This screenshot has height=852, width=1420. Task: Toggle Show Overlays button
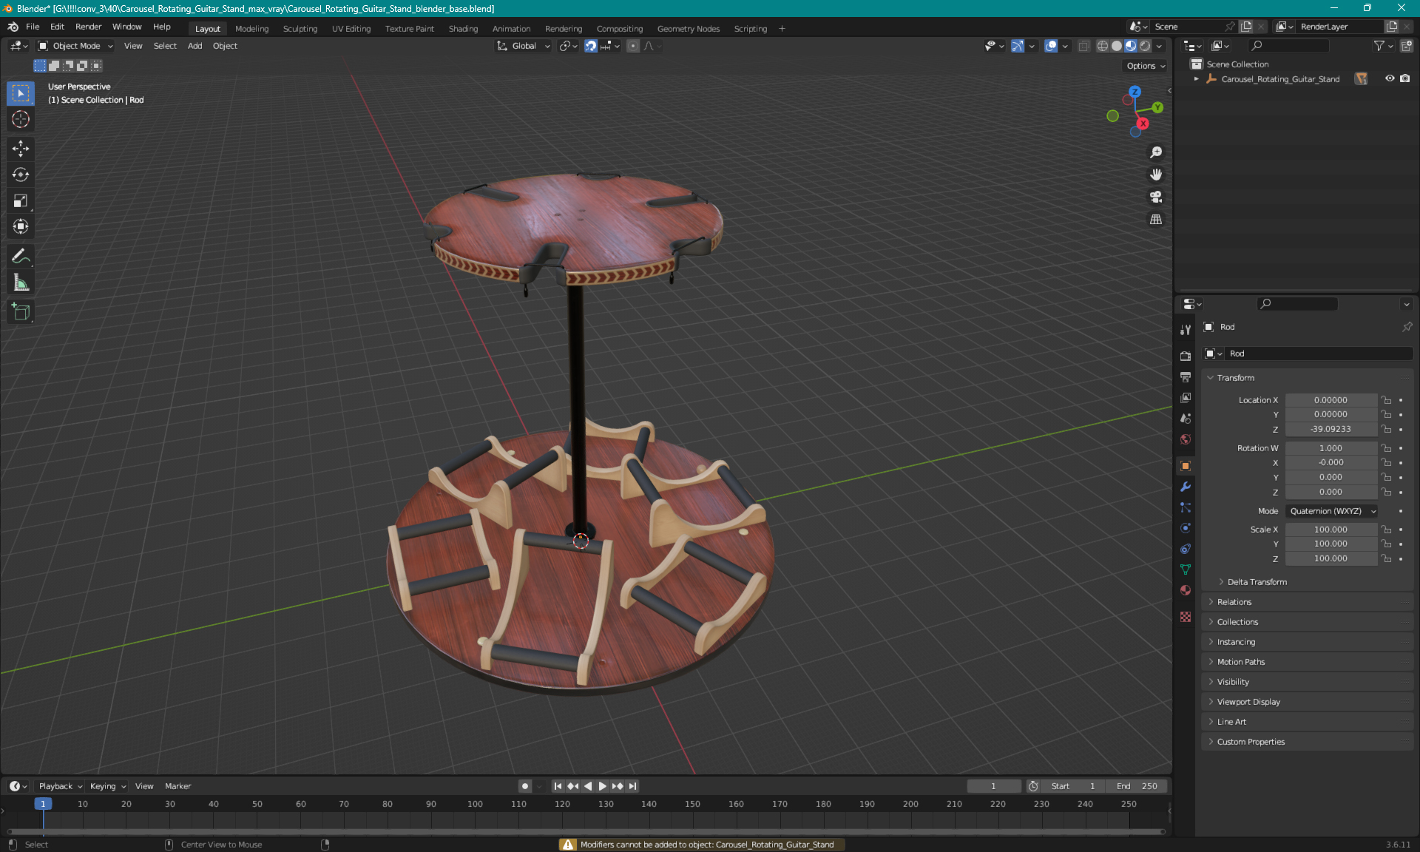click(1051, 46)
